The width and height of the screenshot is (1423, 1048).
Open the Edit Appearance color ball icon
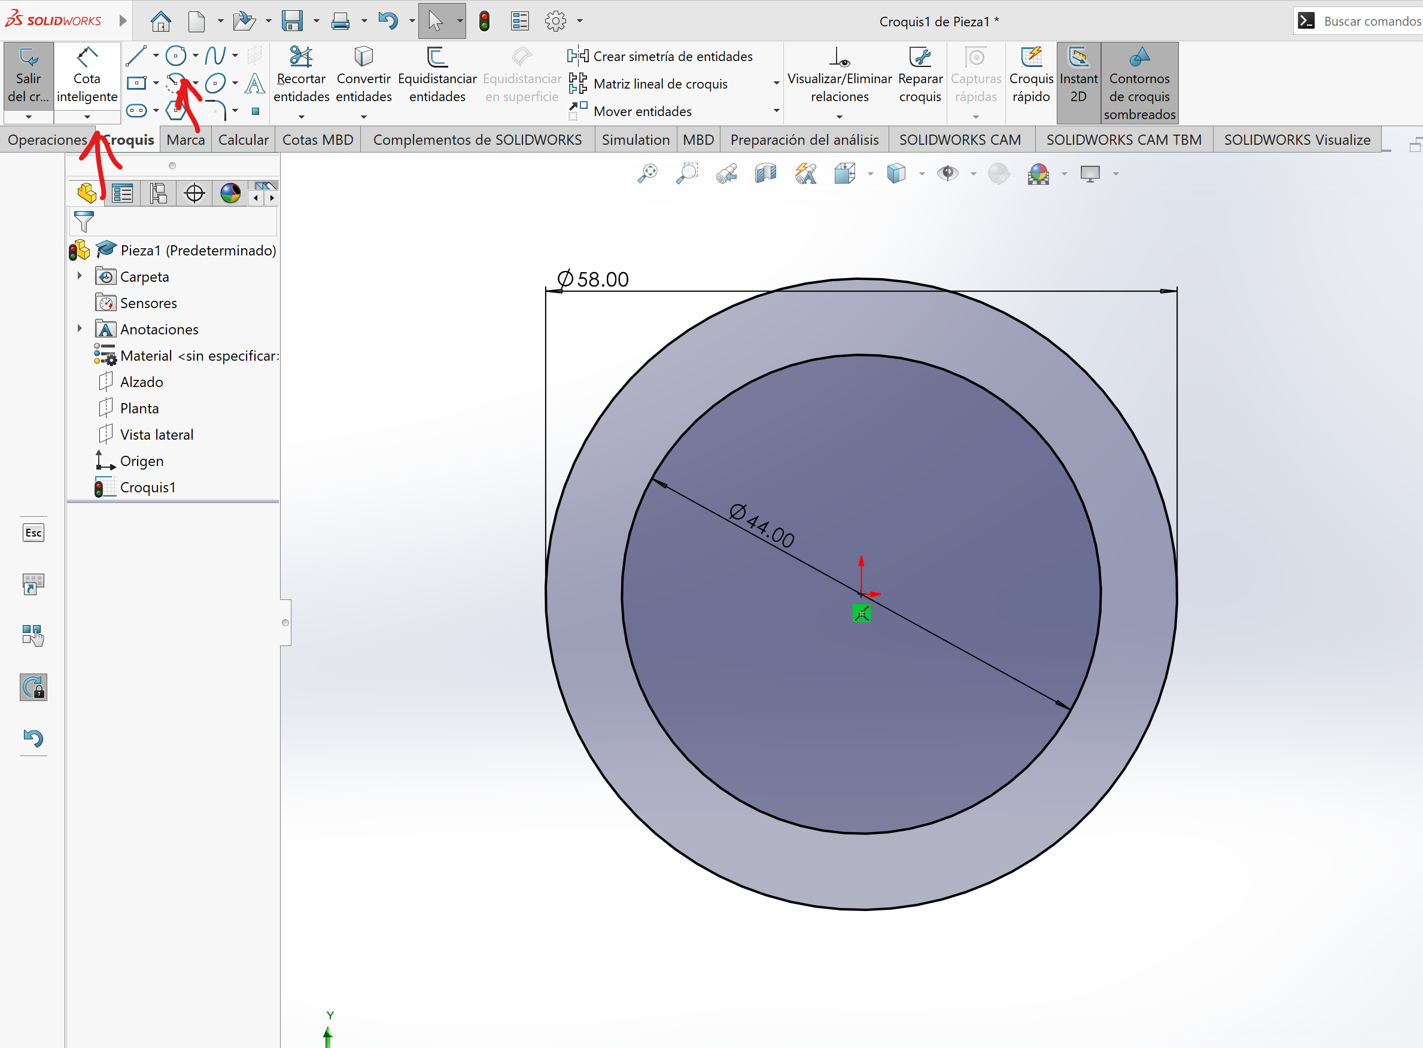pos(999,173)
